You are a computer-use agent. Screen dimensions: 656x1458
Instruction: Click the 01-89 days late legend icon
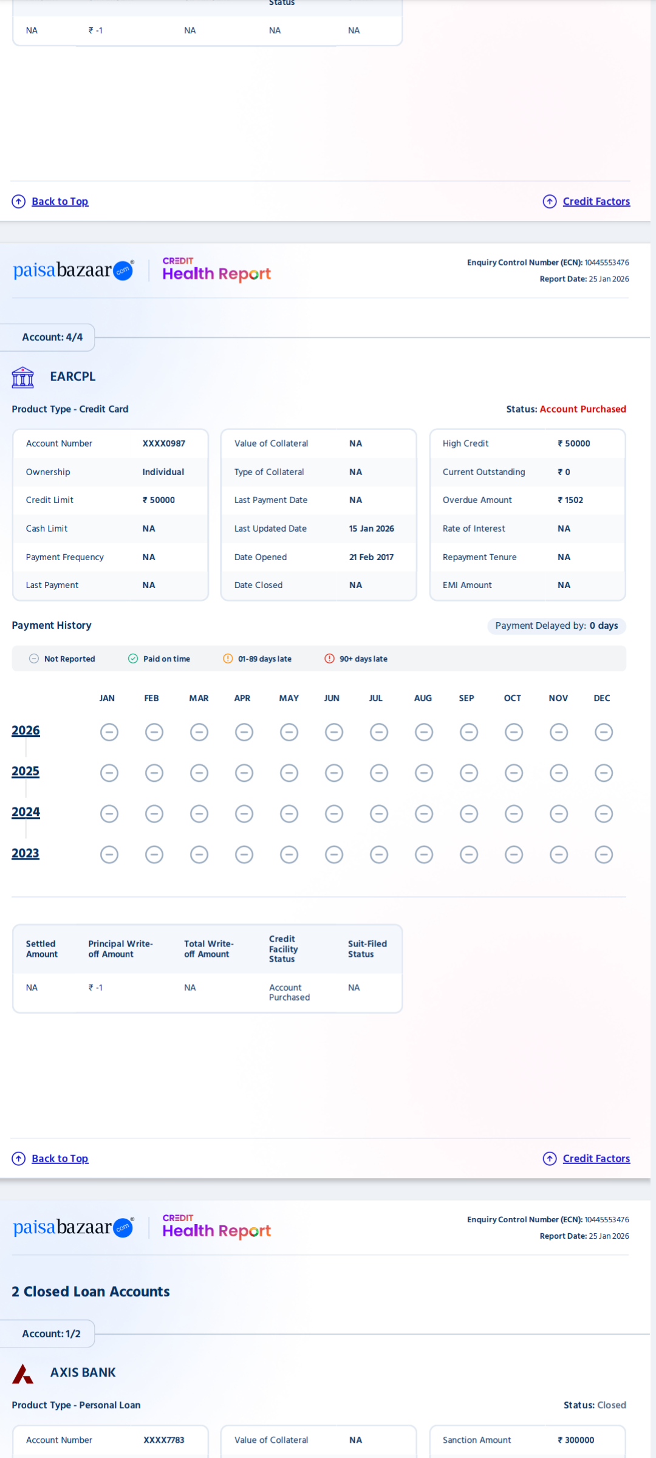click(x=228, y=659)
